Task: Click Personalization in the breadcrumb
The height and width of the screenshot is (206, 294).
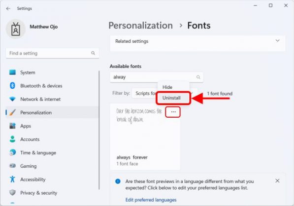Action: pos(141,26)
